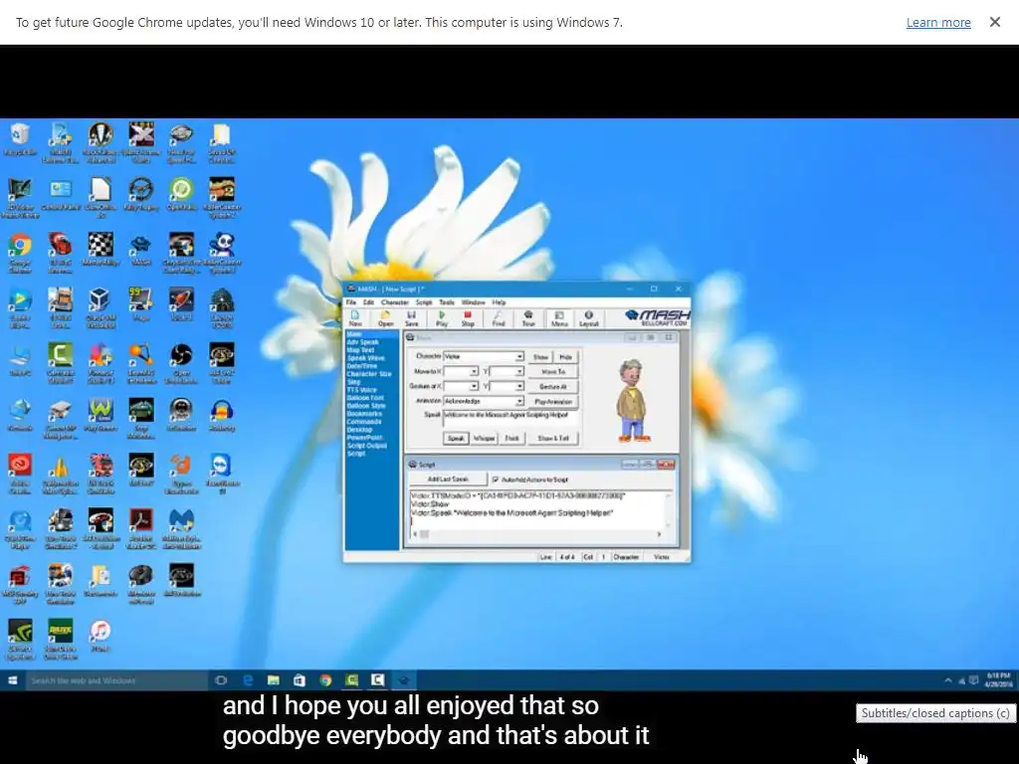Select Script Output in the MASH sidebar
The width and height of the screenshot is (1019, 764).
point(366,446)
